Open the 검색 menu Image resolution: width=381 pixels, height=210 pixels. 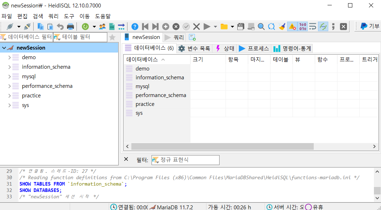(x=38, y=16)
